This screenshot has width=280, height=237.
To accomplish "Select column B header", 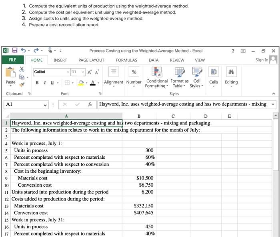I will pyautogui.click(x=139, y=116).
